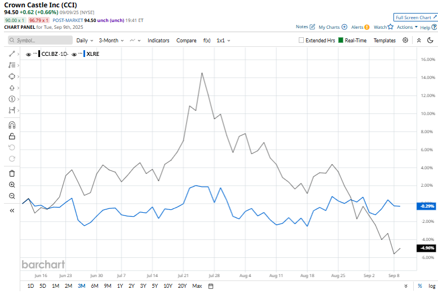Open the Compare menu
Image resolution: width=438 pixels, height=294 pixels.
point(187,40)
